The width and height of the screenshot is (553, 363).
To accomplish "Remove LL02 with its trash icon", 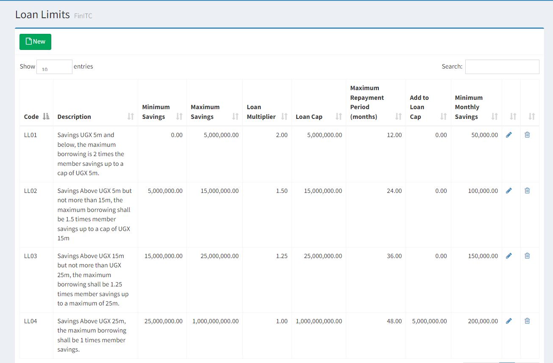I will [527, 191].
